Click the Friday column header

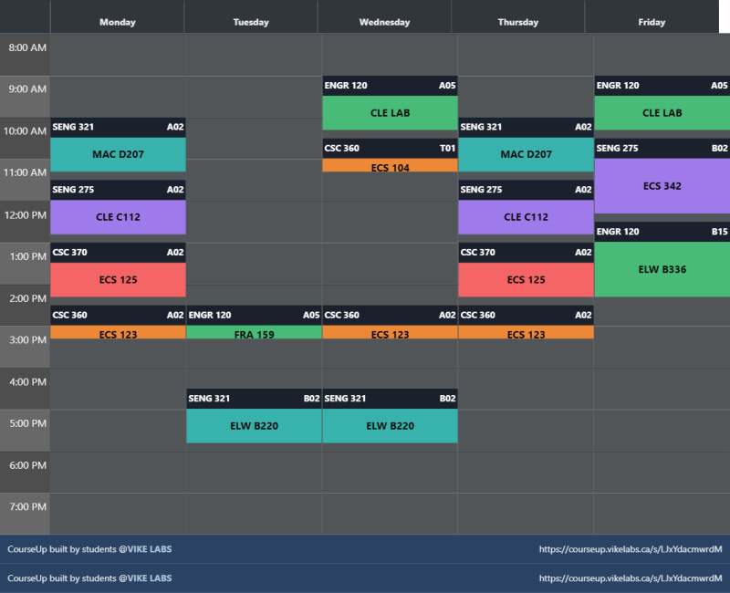click(652, 21)
